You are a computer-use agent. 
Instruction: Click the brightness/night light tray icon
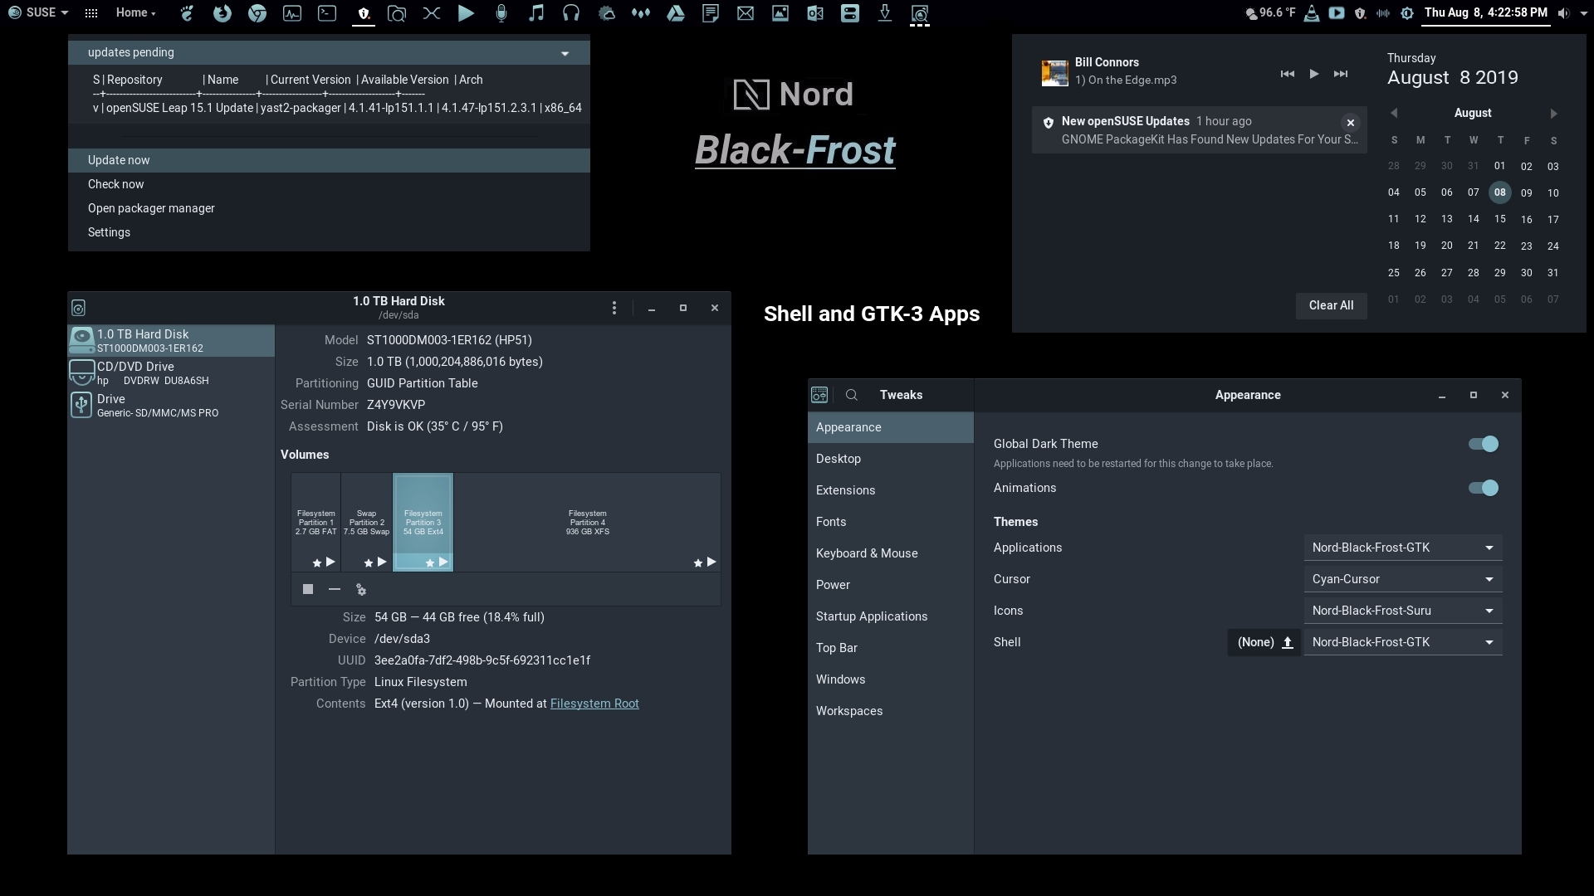(x=1407, y=13)
